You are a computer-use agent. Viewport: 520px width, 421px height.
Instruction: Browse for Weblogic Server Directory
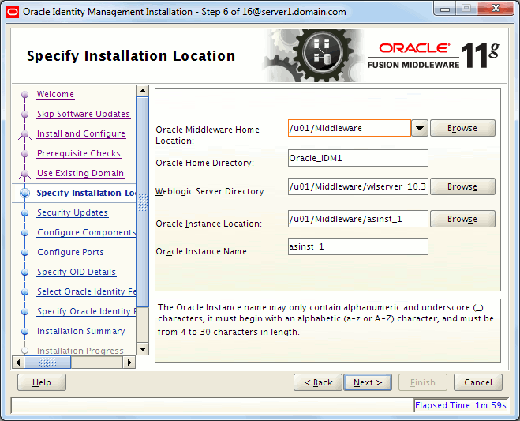[x=462, y=186]
